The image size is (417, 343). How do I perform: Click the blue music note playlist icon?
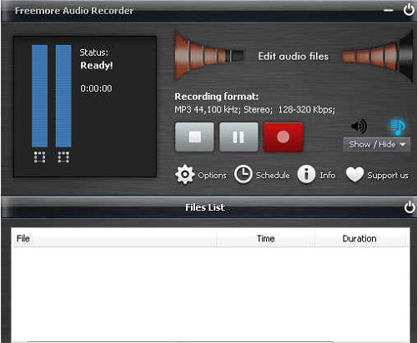click(398, 127)
